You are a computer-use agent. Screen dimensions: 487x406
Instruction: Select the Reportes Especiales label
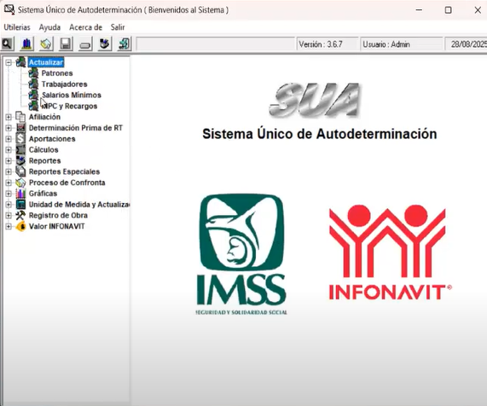point(64,171)
